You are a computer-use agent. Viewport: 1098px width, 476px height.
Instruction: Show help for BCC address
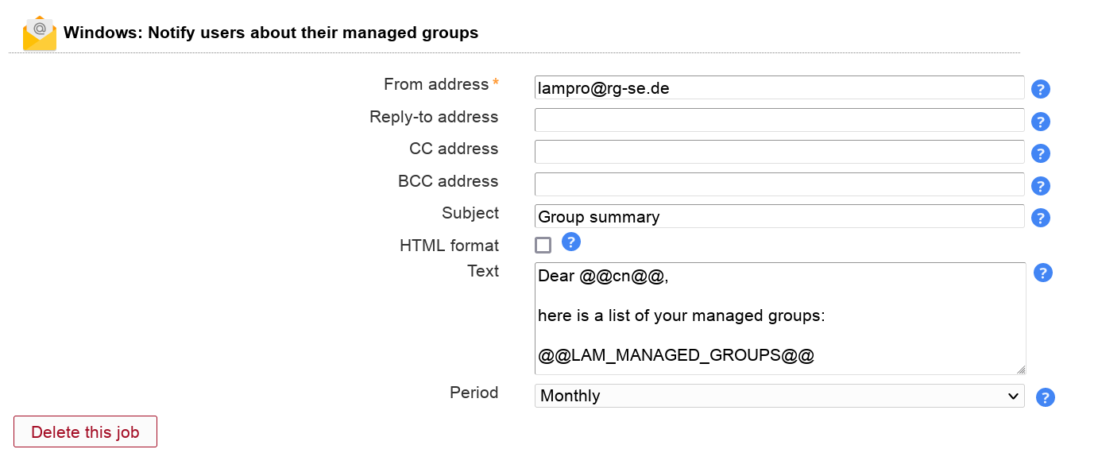point(1040,186)
